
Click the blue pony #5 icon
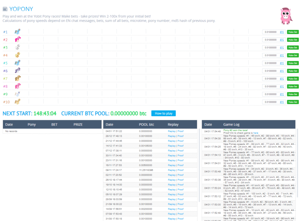tap(17, 63)
